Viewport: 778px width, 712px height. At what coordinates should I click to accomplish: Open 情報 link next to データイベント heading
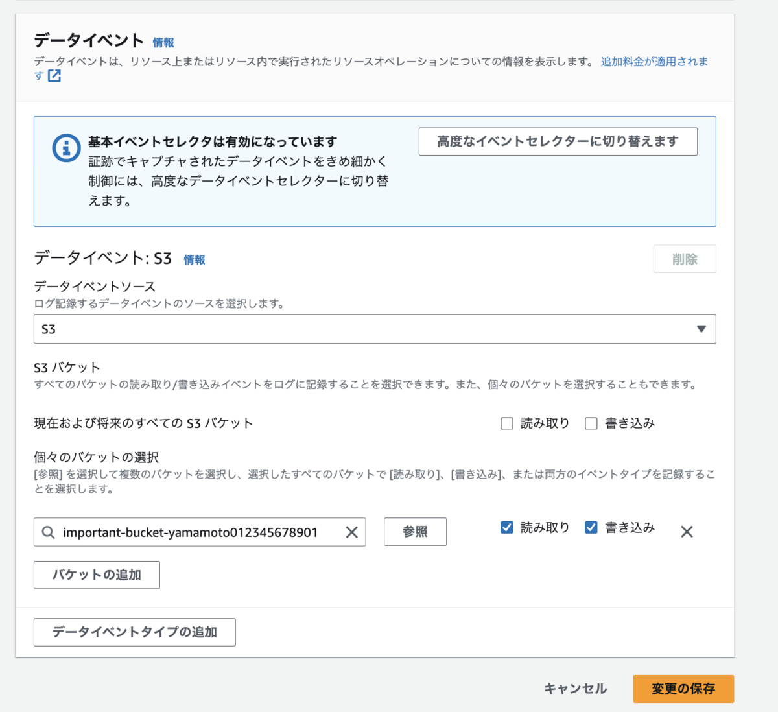pos(163,42)
